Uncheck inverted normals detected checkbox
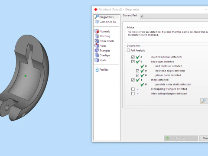208x156 pixels. click(x=133, y=57)
